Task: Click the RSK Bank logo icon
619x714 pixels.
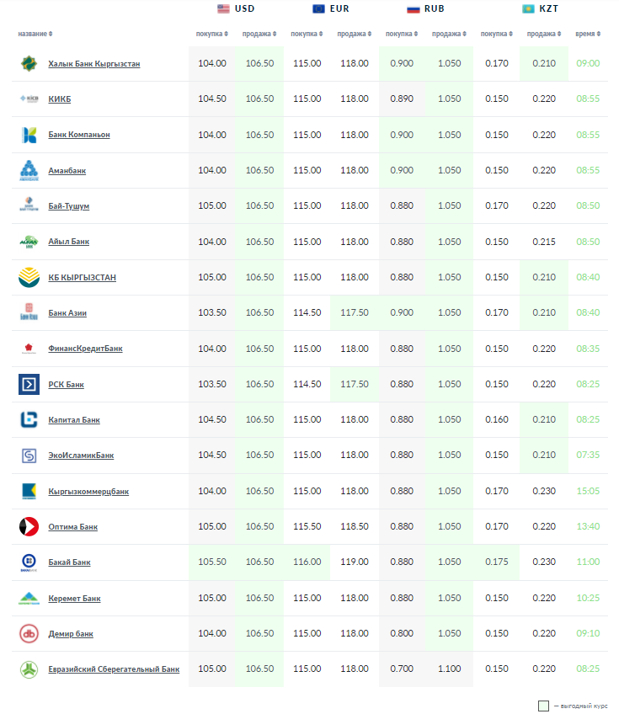Action: (29, 385)
